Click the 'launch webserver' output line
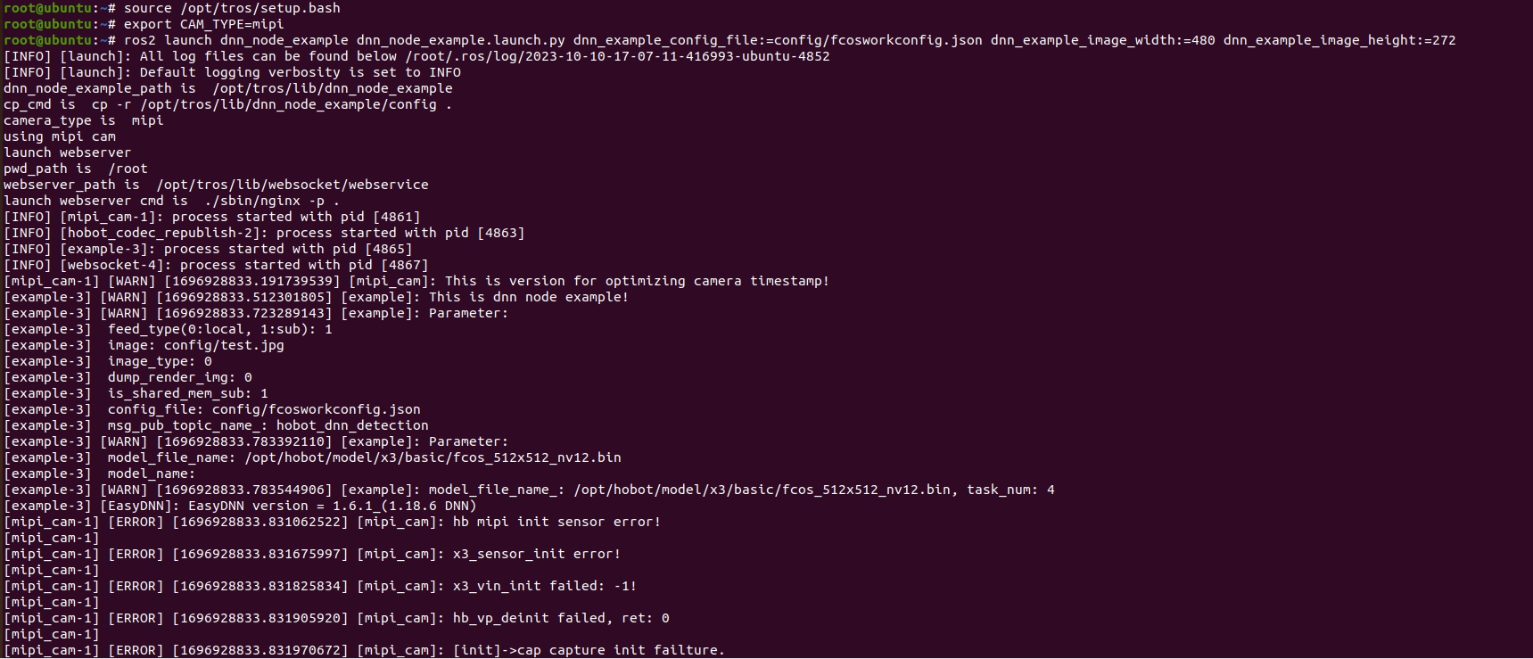 tap(67, 152)
